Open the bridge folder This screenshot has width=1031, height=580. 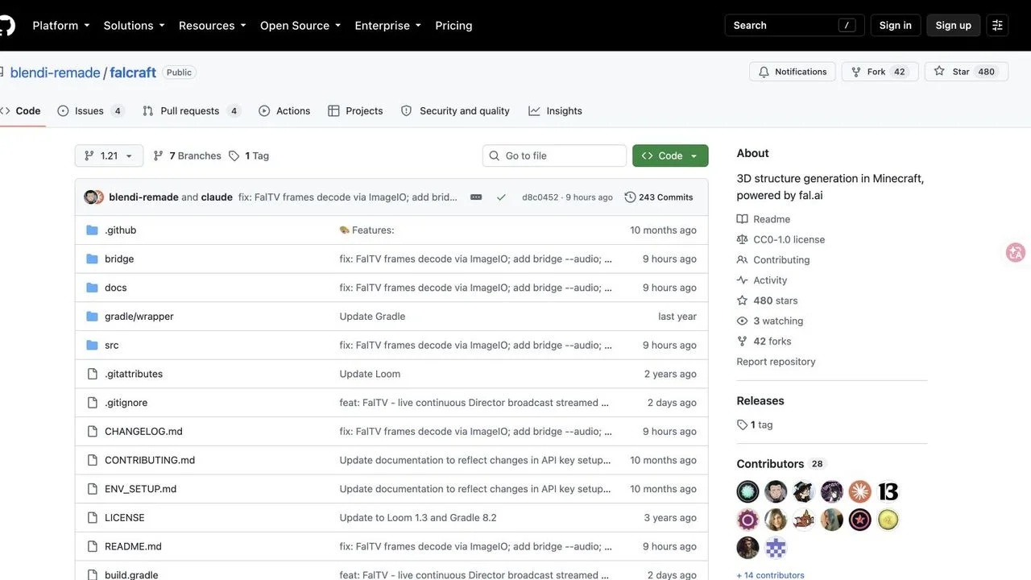coord(119,259)
